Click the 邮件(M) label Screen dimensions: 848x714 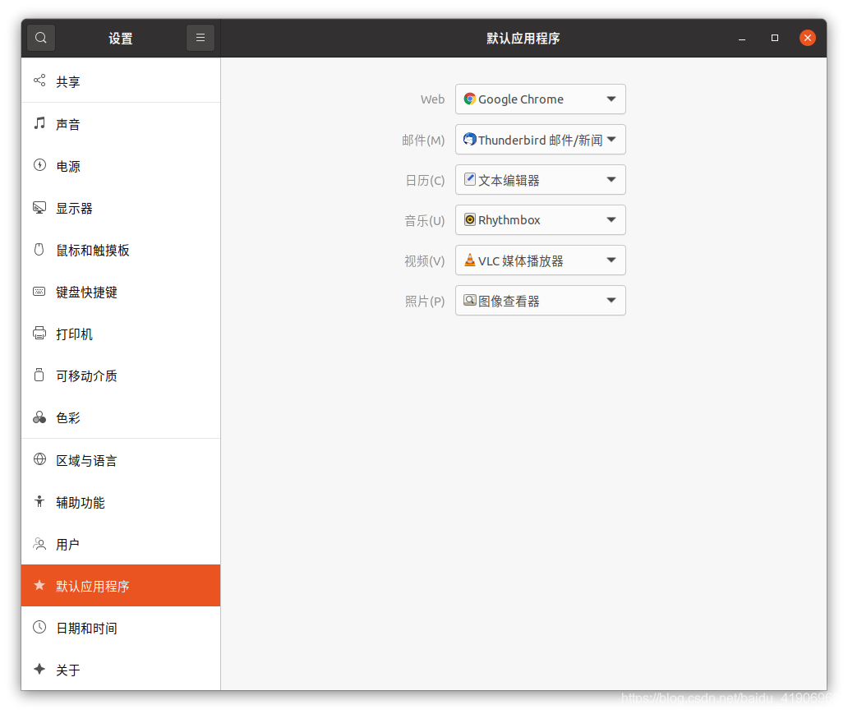pos(423,140)
